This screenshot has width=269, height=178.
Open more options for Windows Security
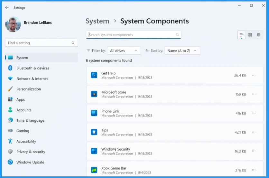click(254, 151)
